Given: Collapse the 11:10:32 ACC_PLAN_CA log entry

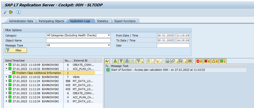Looking at the screenshot, I should (x=6, y=69).
